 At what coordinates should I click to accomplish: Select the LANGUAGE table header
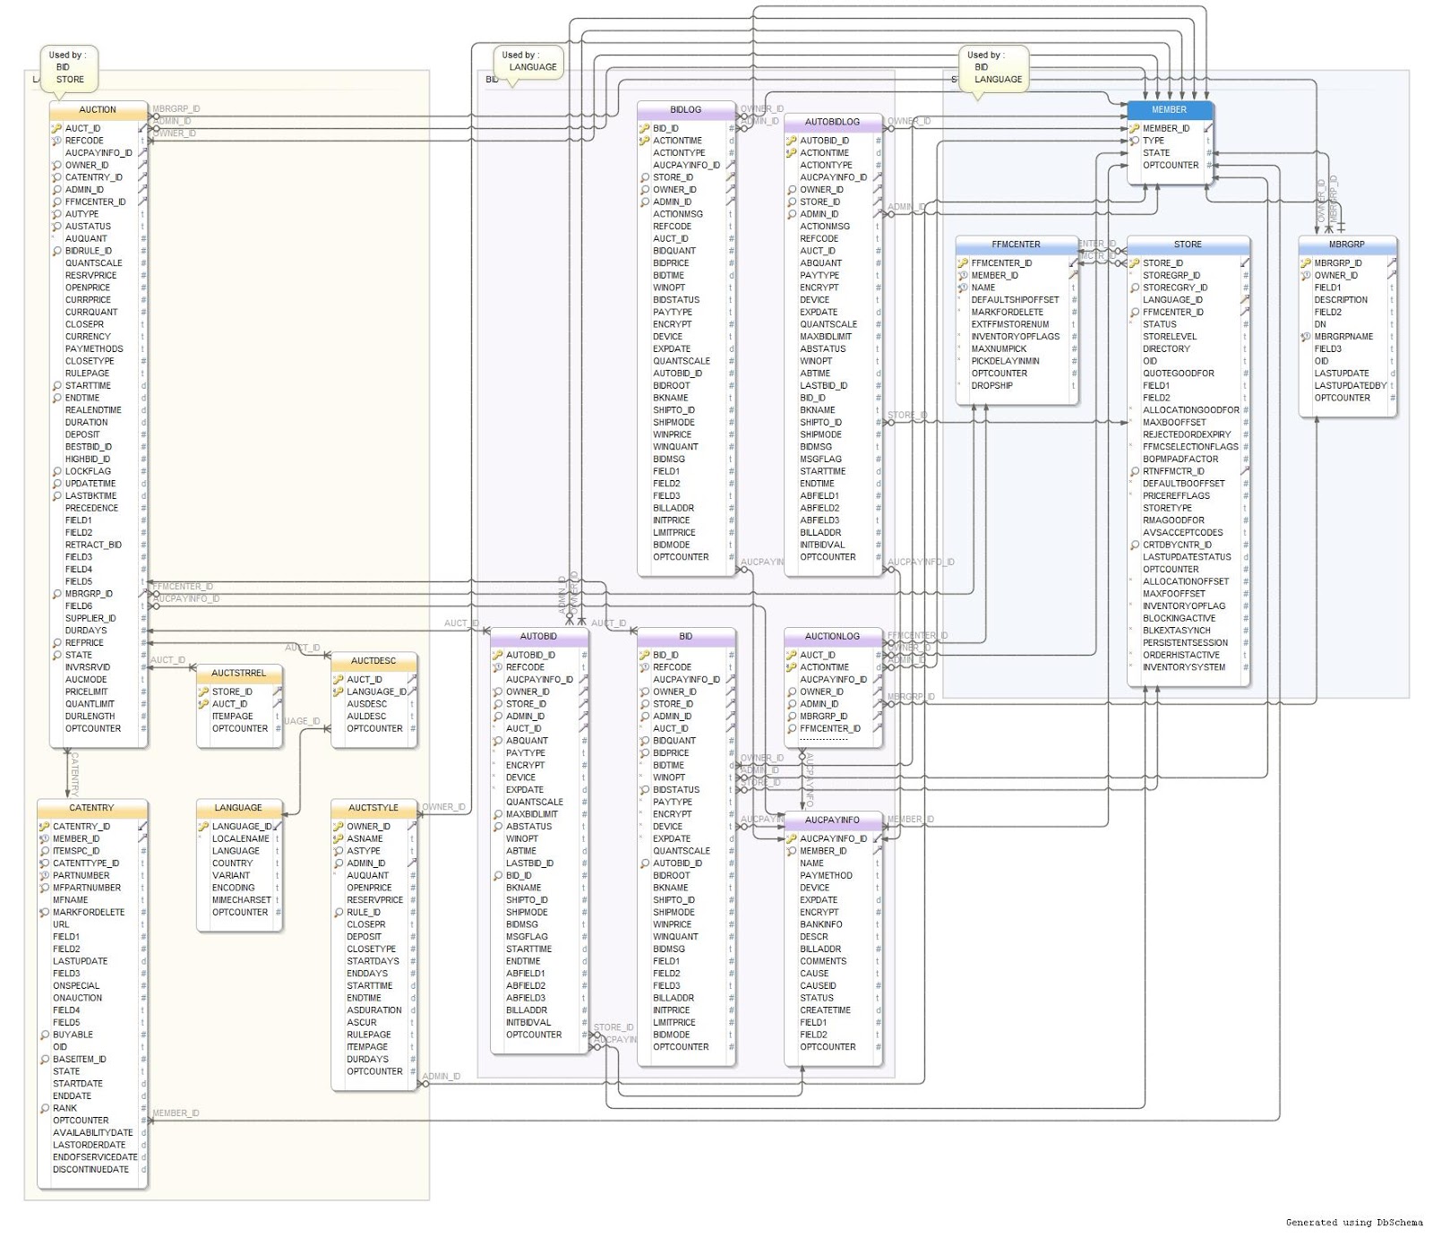(239, 808)
